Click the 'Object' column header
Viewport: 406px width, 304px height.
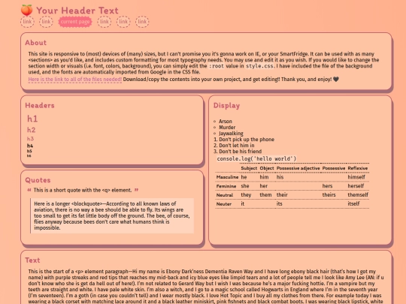pyautogui.click(x=267, y=168)
